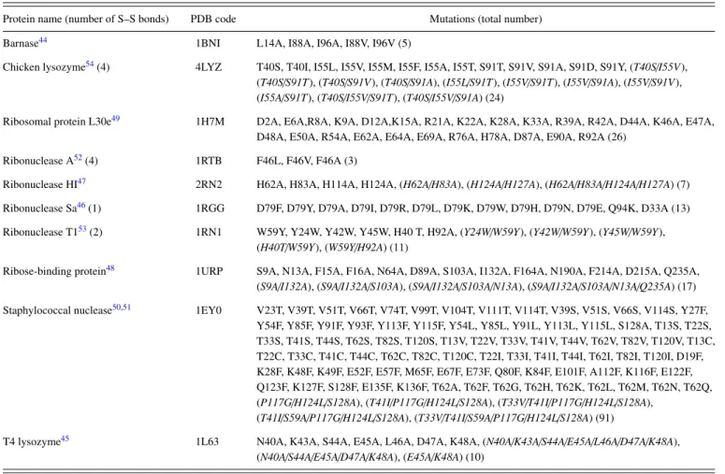This screenshot has width=725, height=474.
Task: Select the 'Mutations (total number)' header
Action: (486, 19)
